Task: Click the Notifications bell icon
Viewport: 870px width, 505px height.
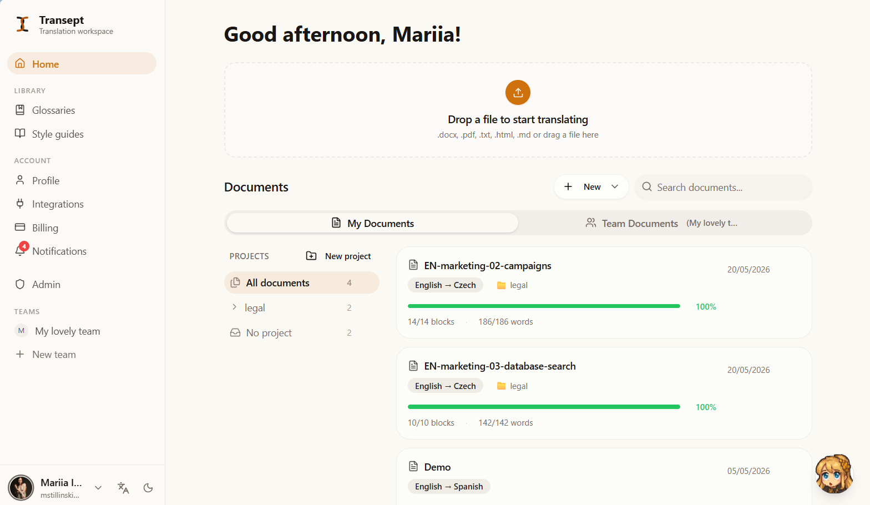Action: (20, 251)
